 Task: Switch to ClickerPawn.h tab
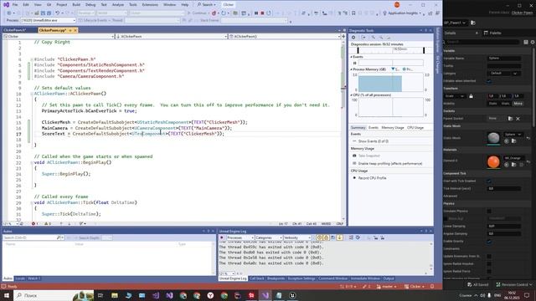coord(15,30)
